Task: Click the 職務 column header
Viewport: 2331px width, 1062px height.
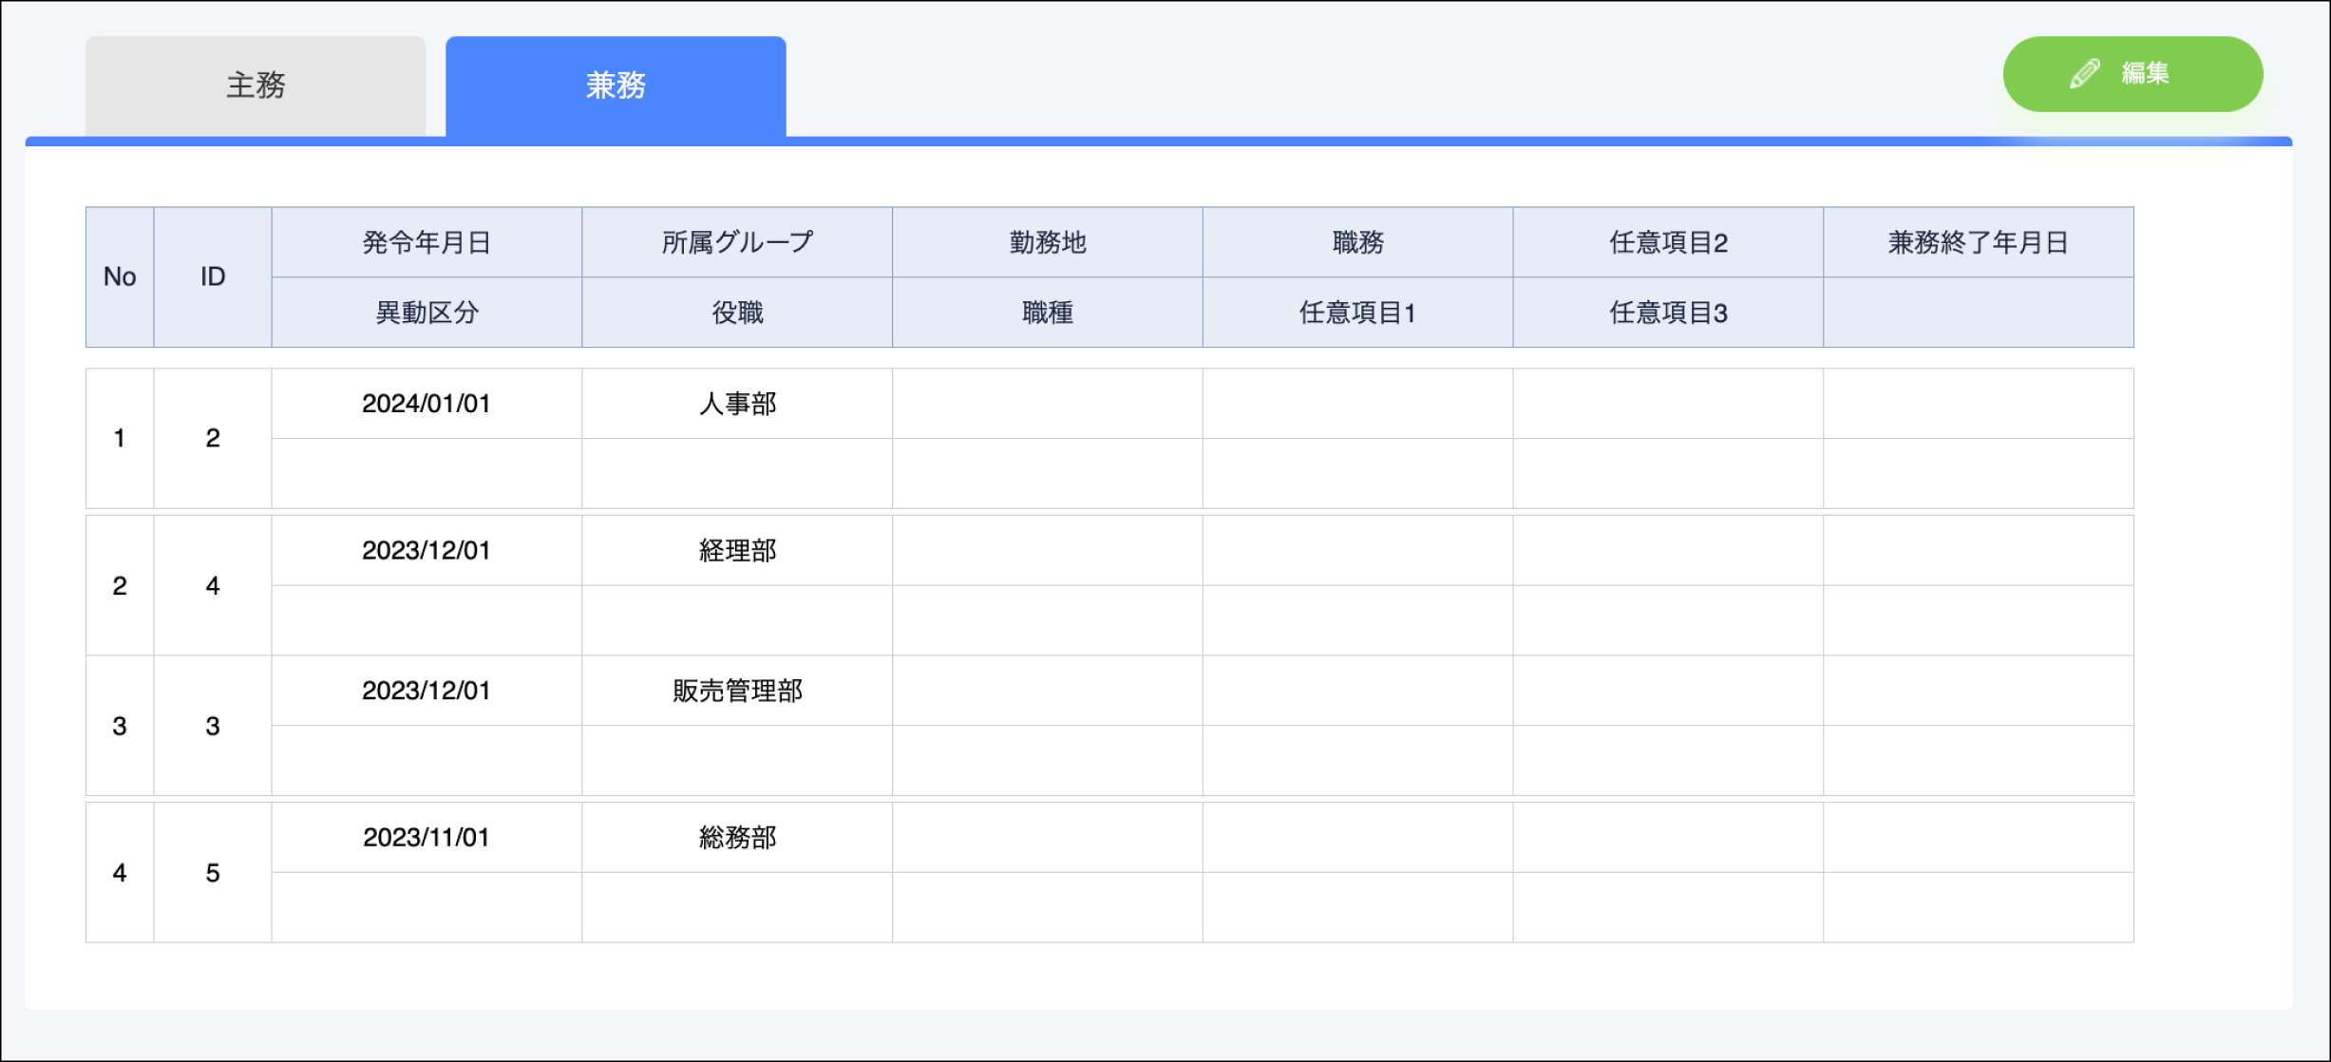Action: (1357, 242)
